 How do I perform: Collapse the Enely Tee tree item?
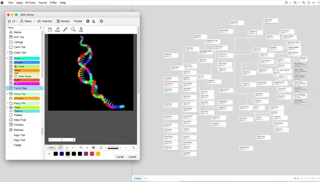tap(8, 52)
